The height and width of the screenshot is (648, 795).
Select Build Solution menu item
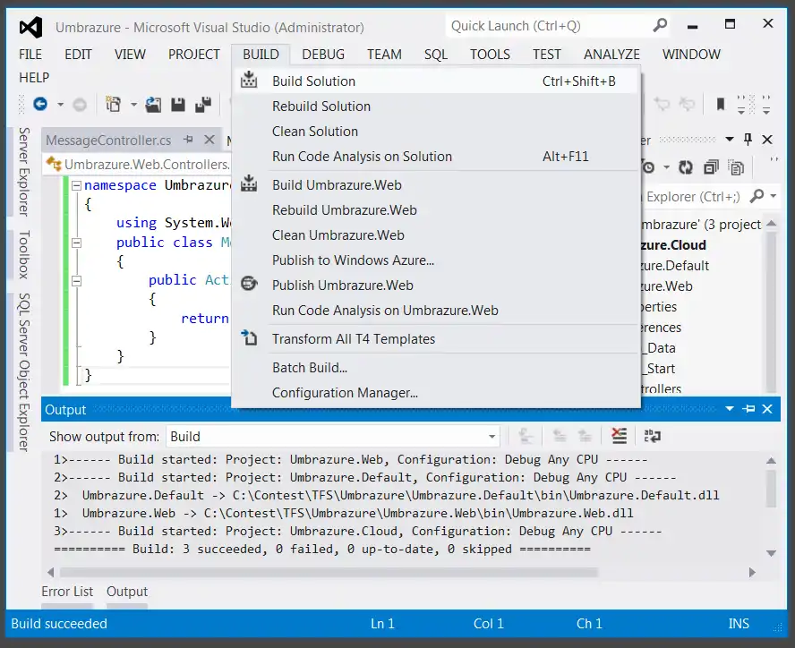[x=436, y=81]
